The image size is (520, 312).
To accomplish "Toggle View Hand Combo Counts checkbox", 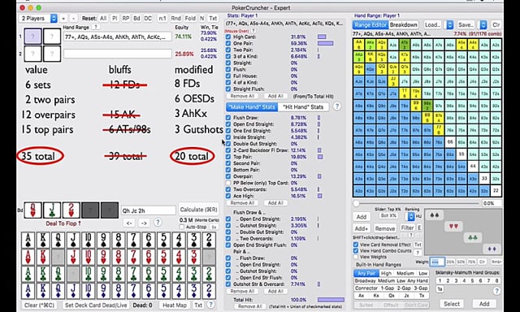I will tap(356, 251).
